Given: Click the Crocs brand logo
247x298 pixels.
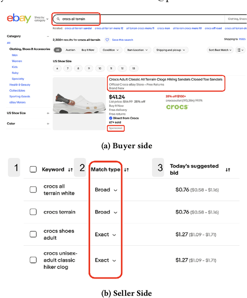Looking at the screenshot, I should [x=177, y=107].
